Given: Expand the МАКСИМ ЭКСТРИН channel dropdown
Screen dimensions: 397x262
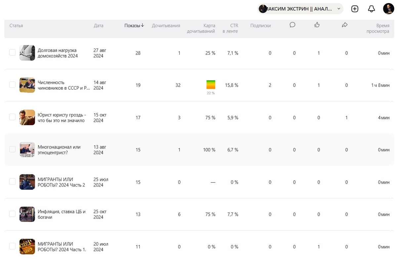Looking at the screenshot, I should 338,9.
